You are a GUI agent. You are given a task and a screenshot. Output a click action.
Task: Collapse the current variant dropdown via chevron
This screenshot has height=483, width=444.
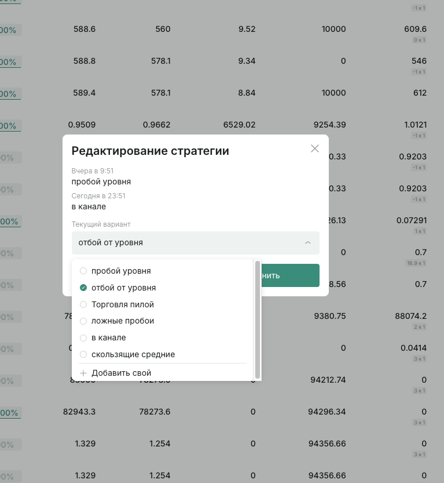pyautogui.click(x=307, y=242)
